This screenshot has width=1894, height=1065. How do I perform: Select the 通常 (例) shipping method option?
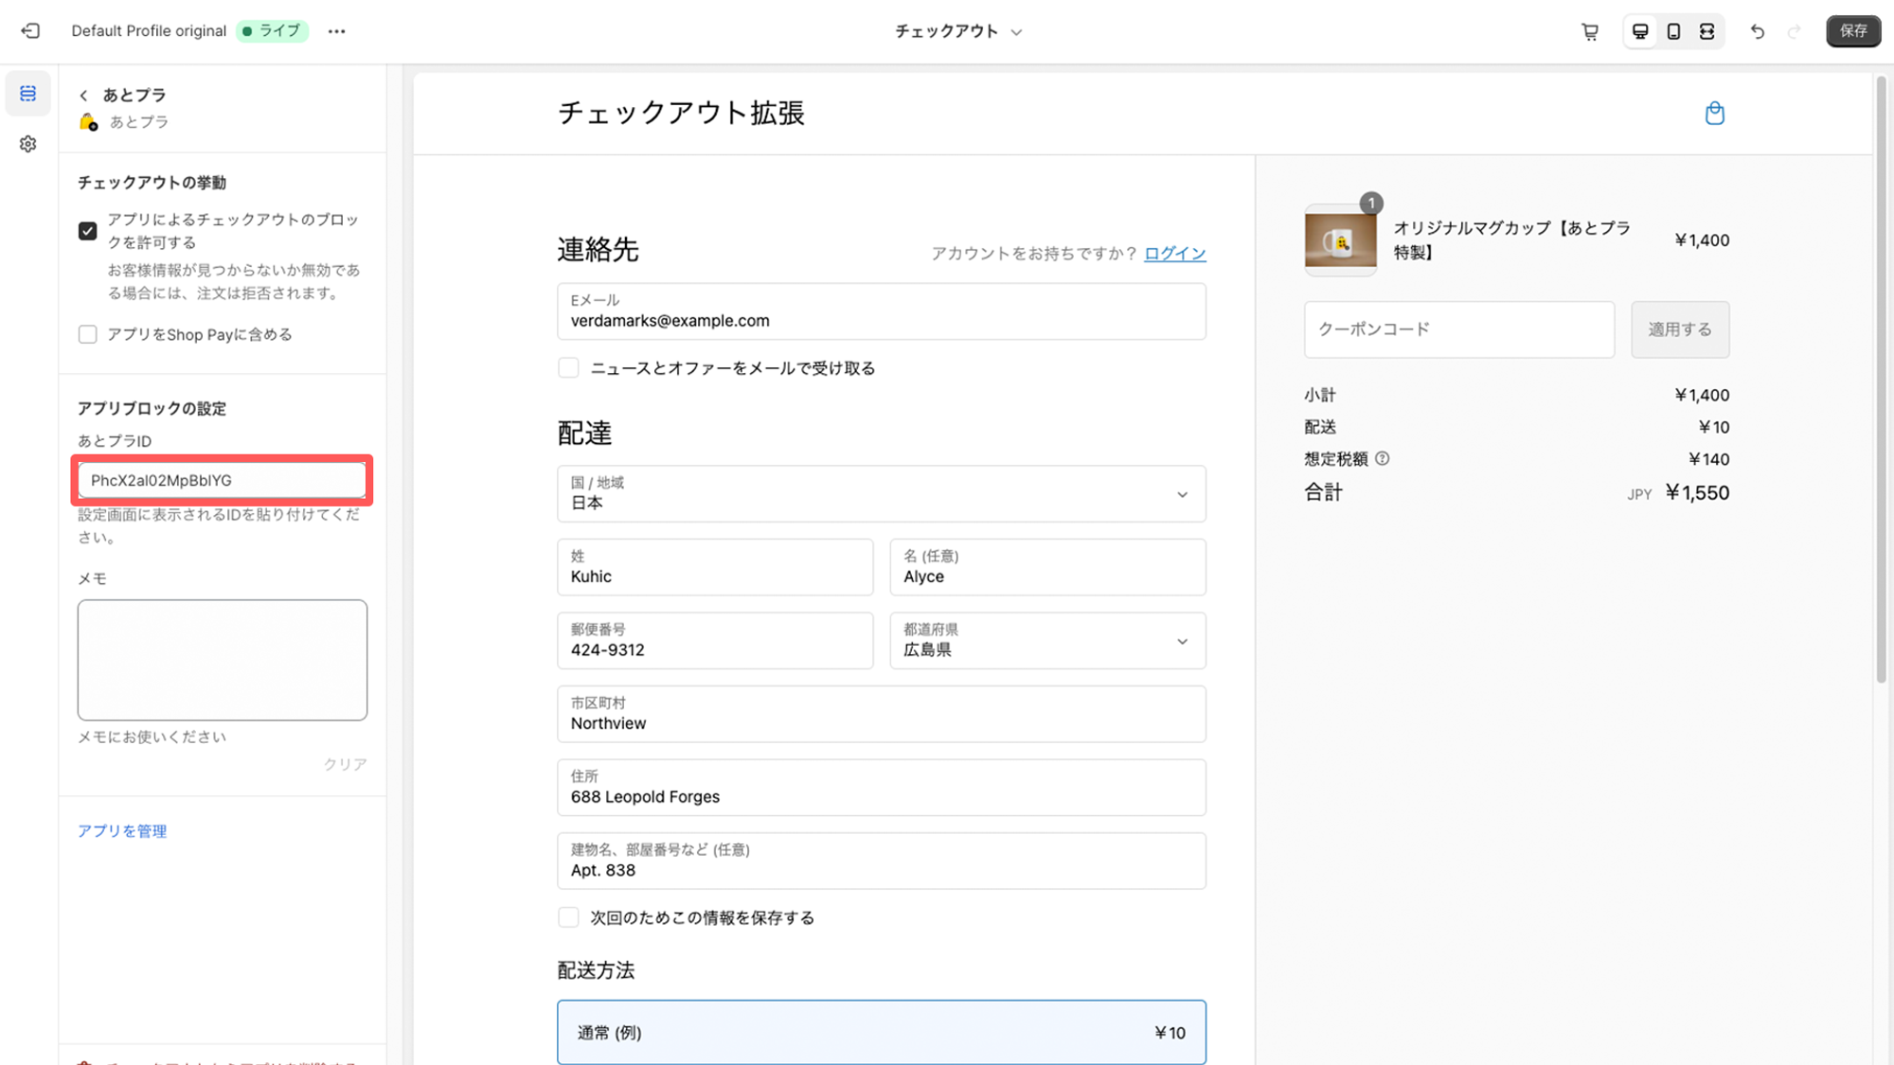[882, 1032]
